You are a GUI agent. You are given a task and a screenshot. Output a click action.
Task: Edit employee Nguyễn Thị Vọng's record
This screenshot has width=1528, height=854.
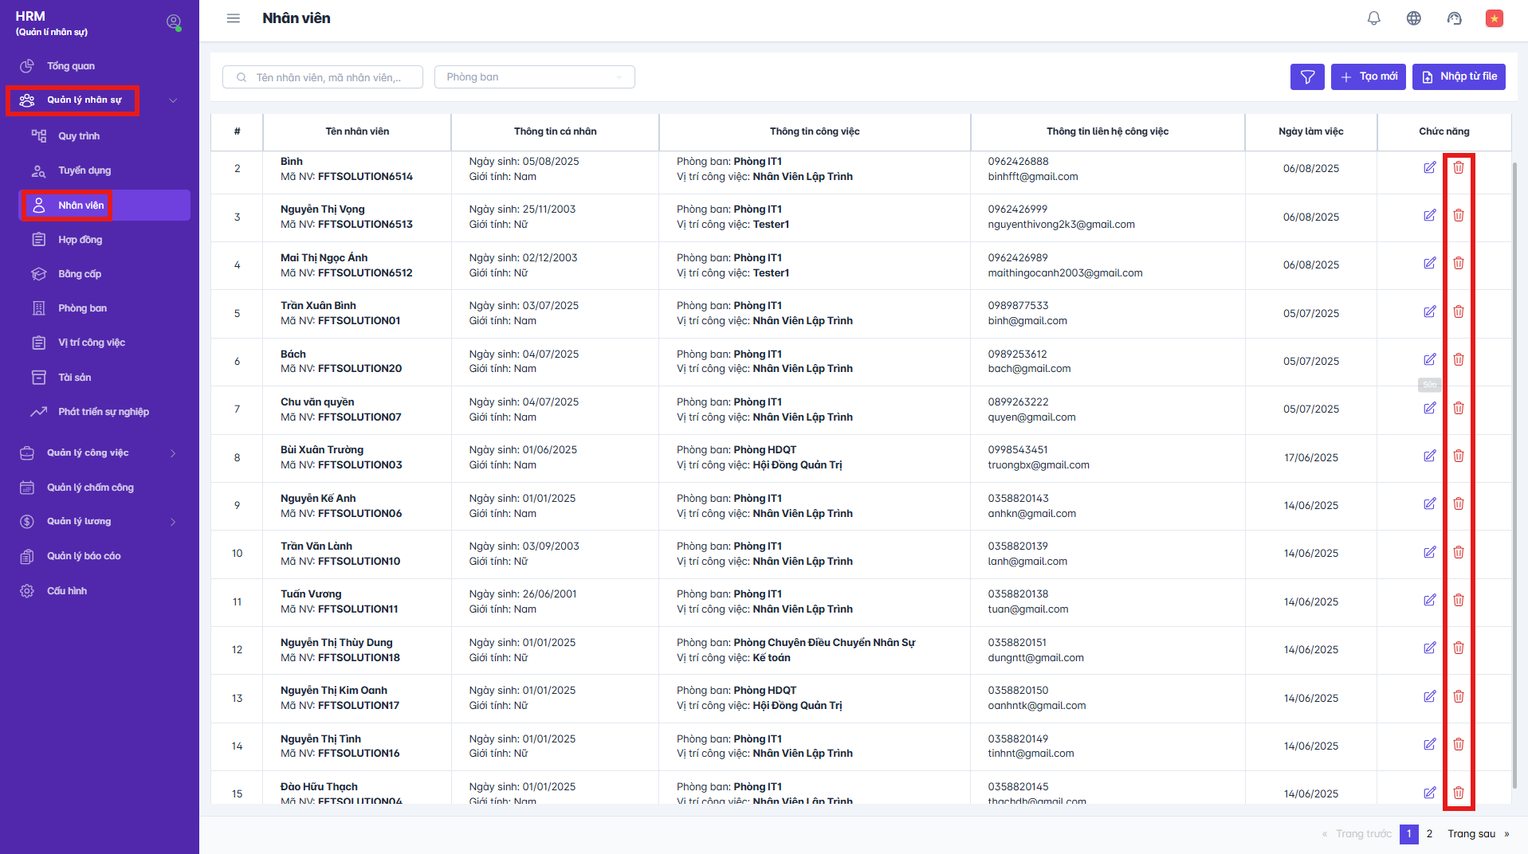point(1429,216)
